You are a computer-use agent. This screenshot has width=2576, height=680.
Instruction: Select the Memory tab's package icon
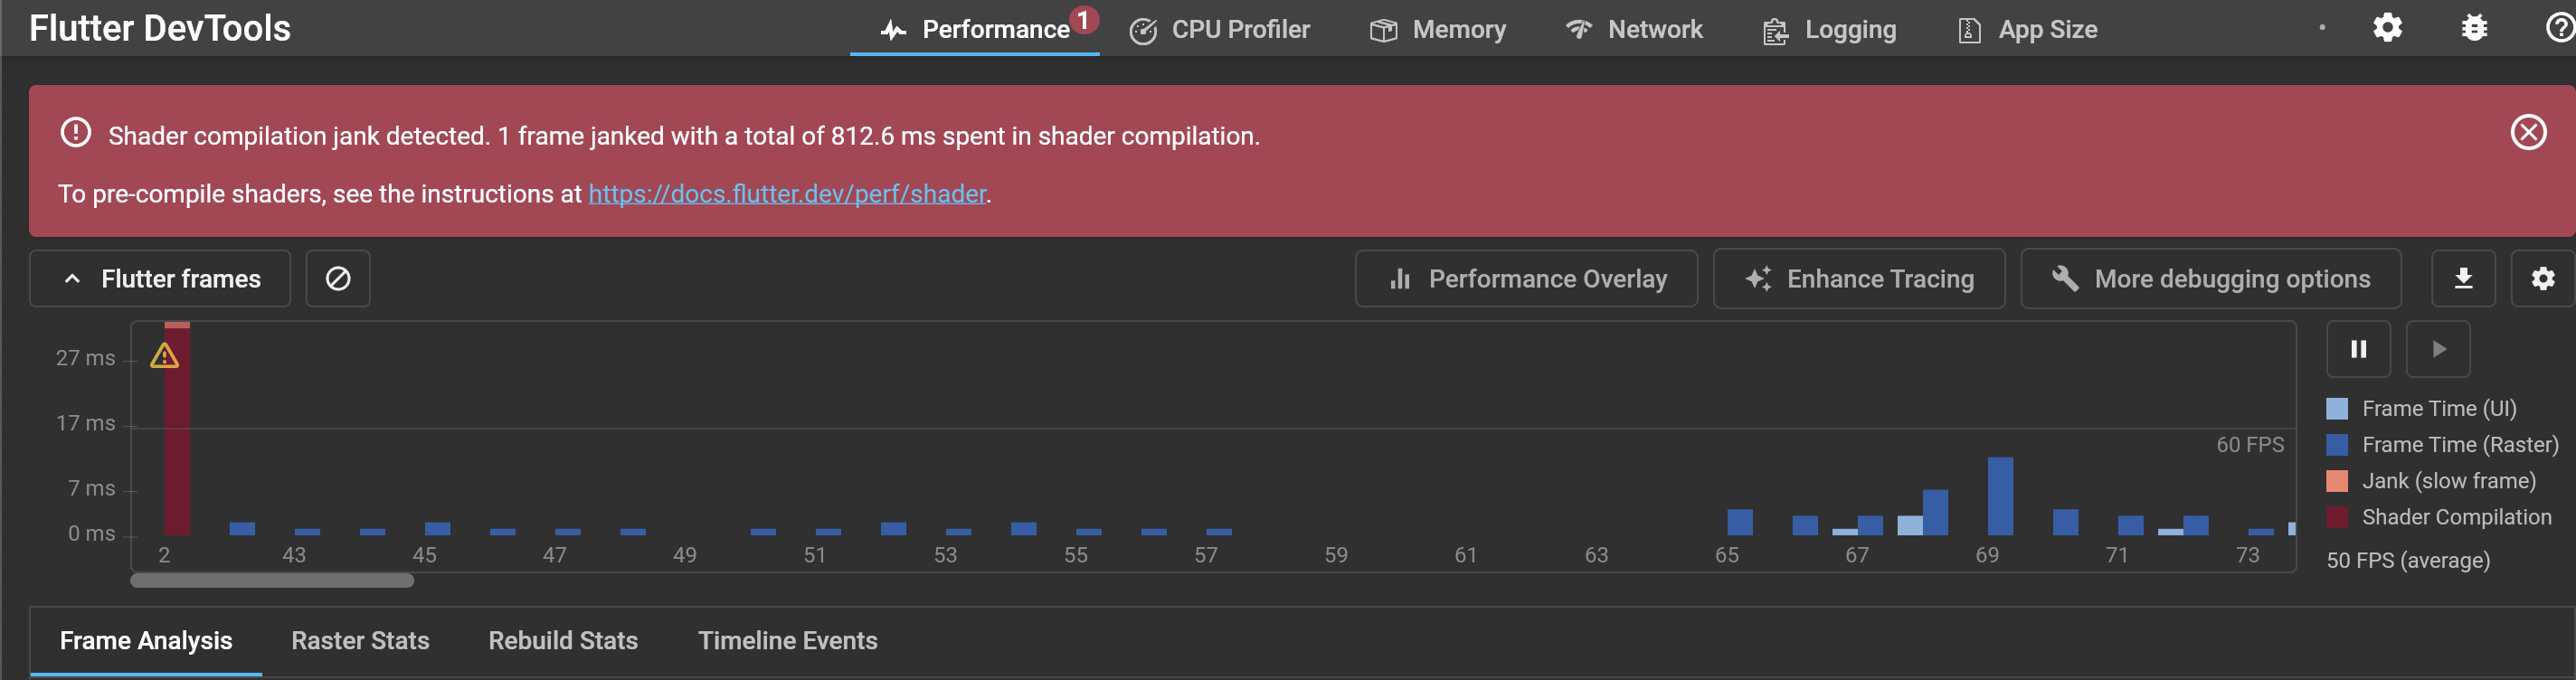coord(1385,29)
